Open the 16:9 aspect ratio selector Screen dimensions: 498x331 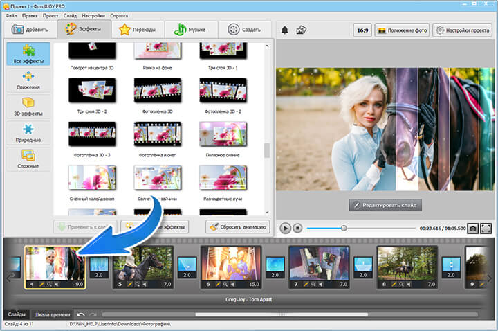point(362,30)
